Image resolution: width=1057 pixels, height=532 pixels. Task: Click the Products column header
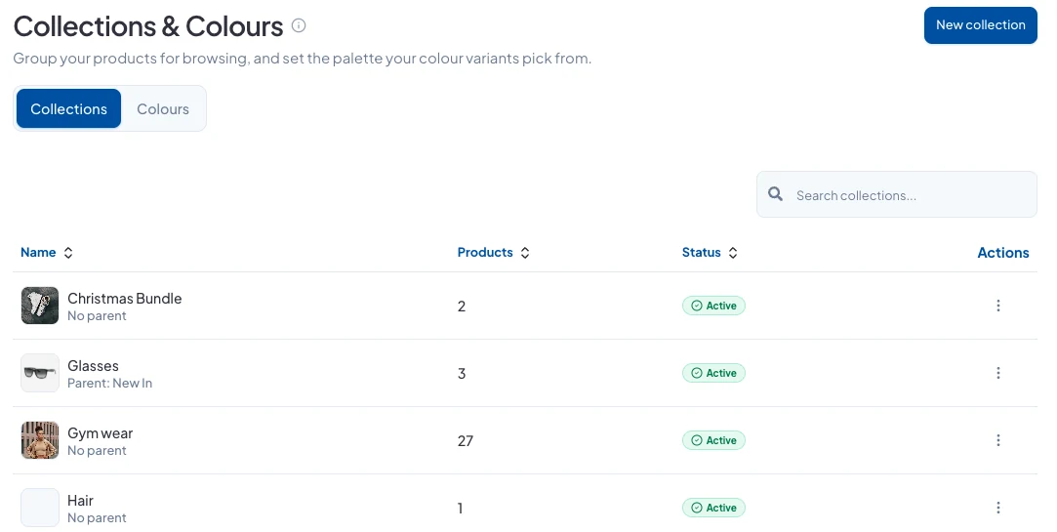point(485,252)
